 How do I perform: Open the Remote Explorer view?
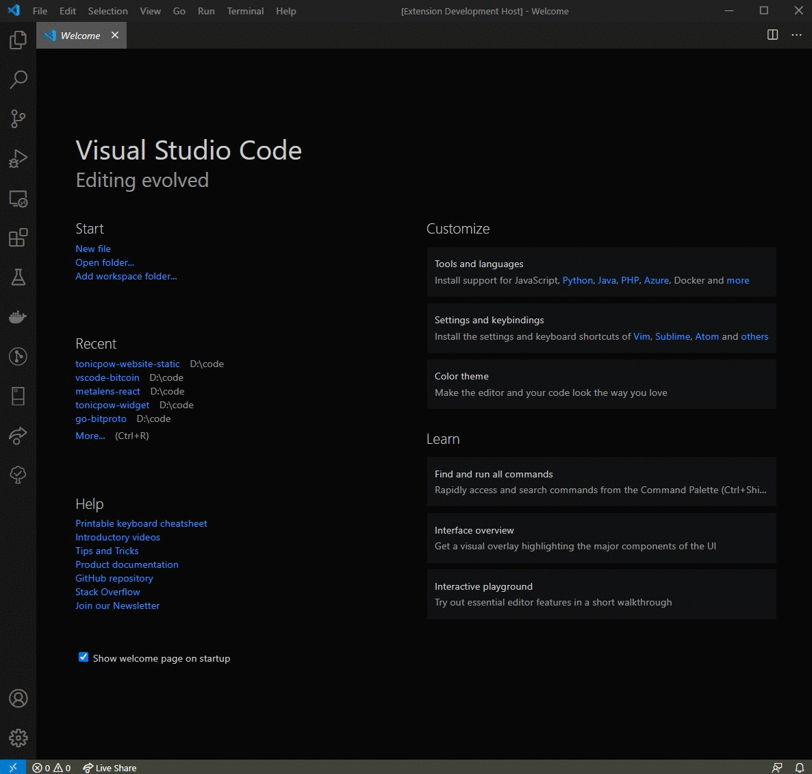[x=18, y=199]
